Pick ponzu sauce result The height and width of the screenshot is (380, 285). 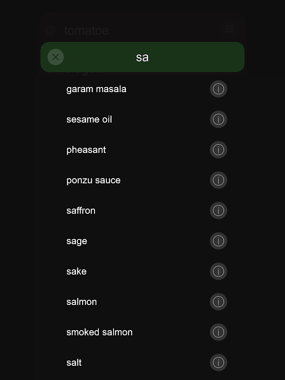pyautogui.click(x=94, y=180)
